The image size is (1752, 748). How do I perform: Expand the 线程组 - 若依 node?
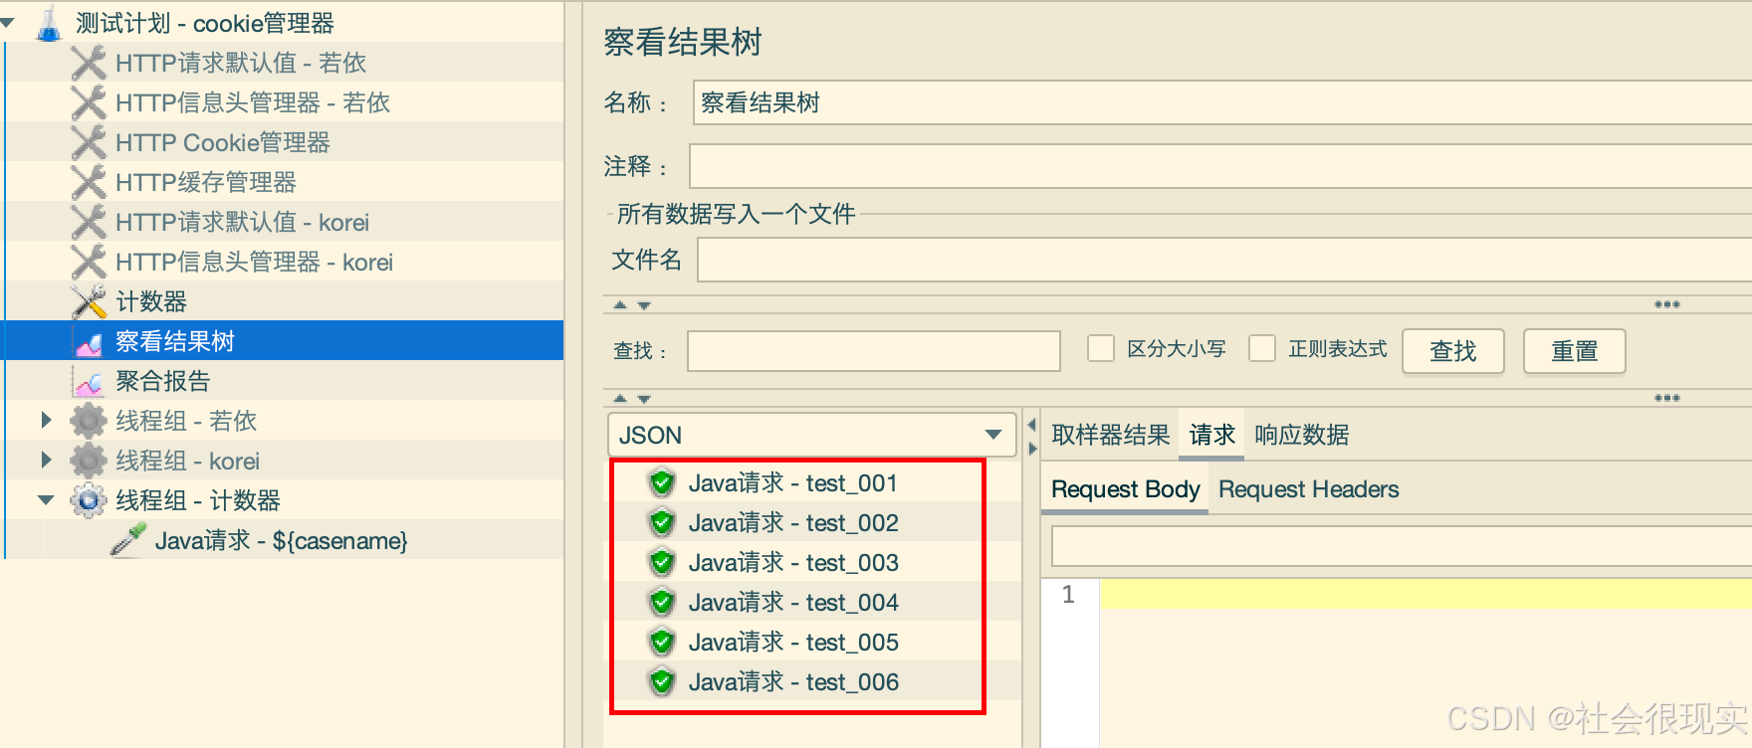[46, 420]
